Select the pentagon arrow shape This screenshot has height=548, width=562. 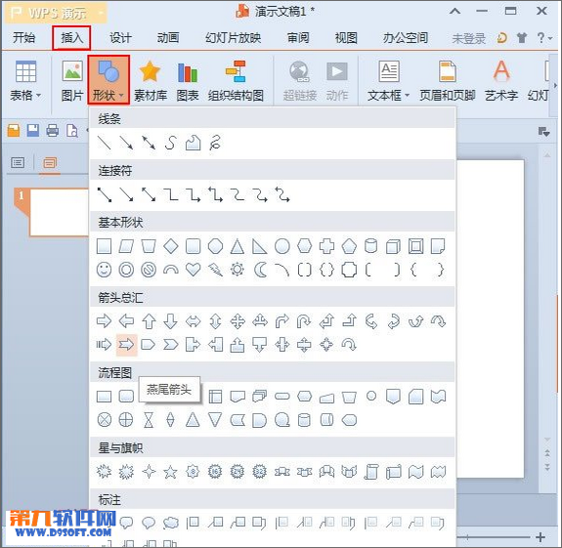[148, 345]
